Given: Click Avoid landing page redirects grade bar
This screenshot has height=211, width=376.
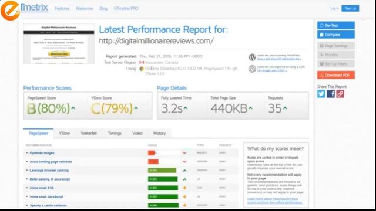Looking at the screenshot, I should (153, 162).
